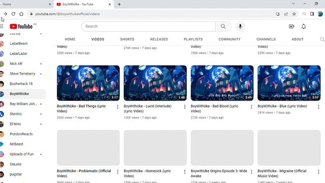Viewport: 325px width, 183px height.
Task: Open options menu for Problematic video
Action: (x=117, y=172)
